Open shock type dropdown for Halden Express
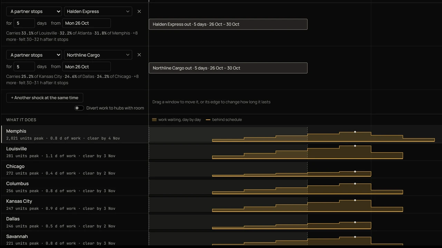The image size is (442, 248). (x=34, y=11)
